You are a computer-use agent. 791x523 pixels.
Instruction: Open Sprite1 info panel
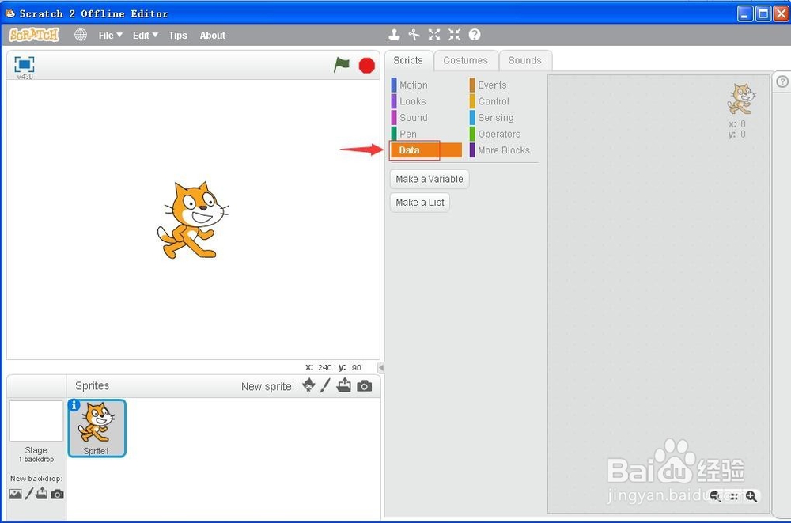74,405
